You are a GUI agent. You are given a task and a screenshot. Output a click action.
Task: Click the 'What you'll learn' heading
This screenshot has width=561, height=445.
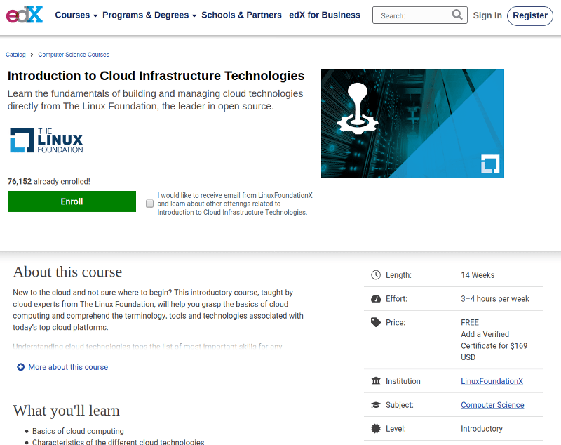point(66,411)
